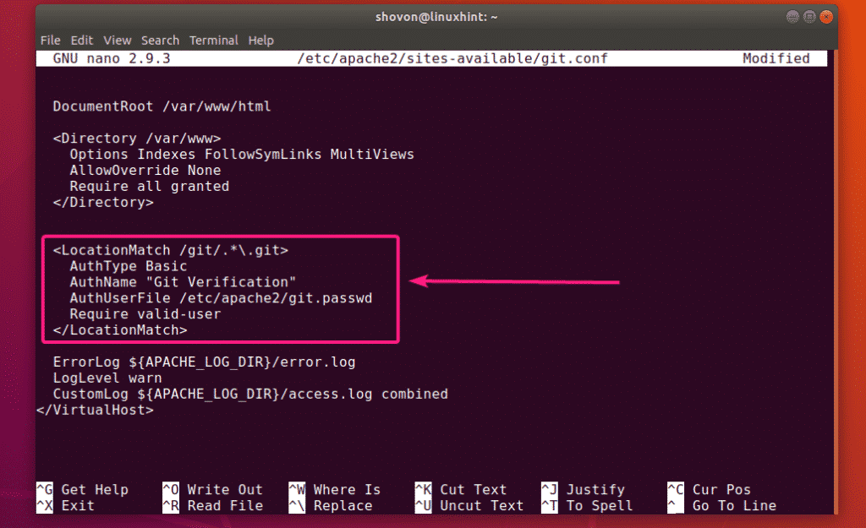This screenshot has width=866, height=528.
Task: Click the <LocationMatch /git/.*\.git> line
Action: pos(170,250)
